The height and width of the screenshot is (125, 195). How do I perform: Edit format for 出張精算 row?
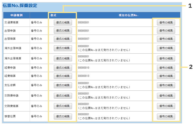(x=63, y=39)
